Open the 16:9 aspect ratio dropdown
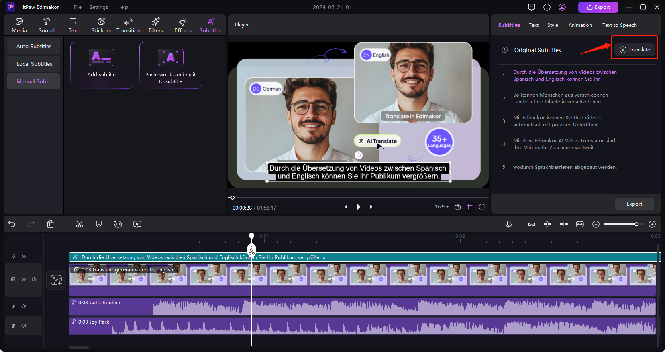This screenshot has width=665, height=352. click(442, 207)
